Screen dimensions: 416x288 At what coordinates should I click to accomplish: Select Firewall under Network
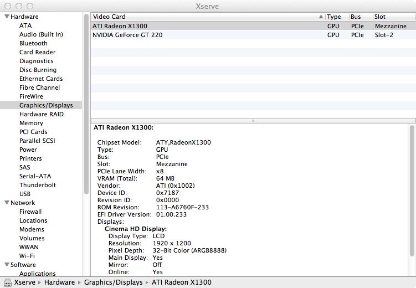[30, 212]
